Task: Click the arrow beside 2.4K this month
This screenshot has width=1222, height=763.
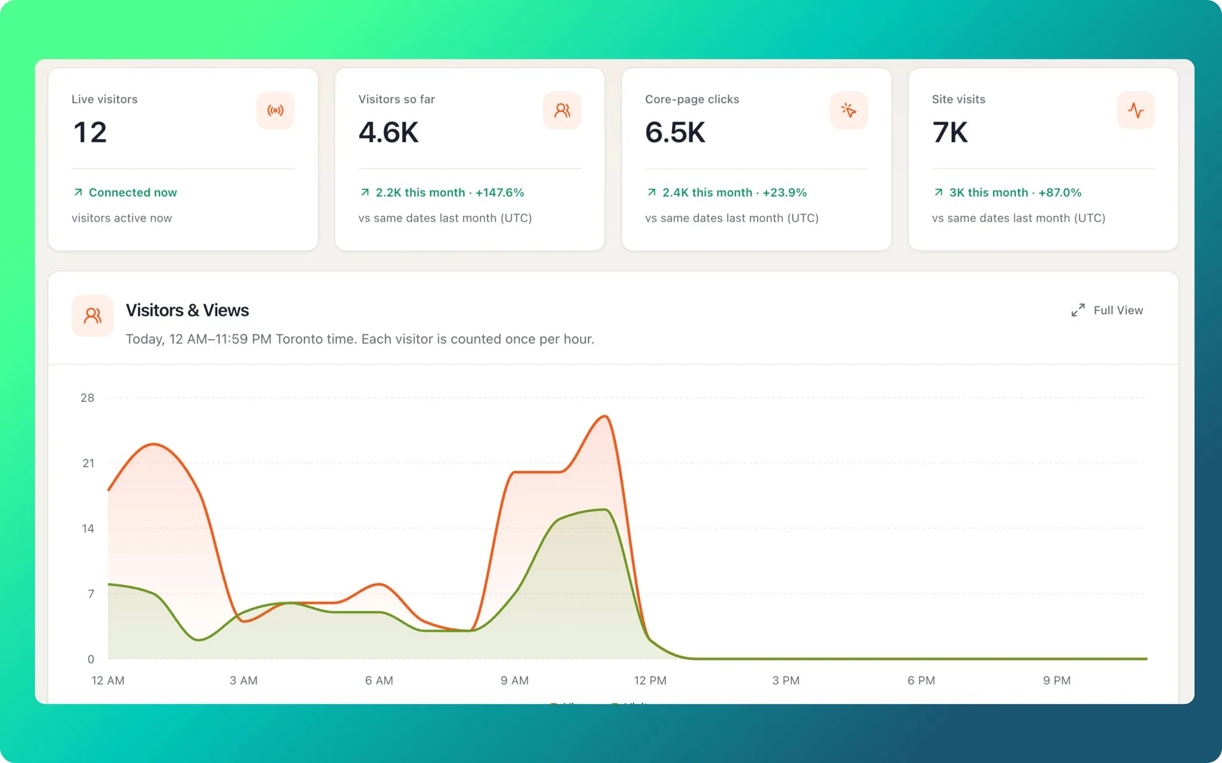Action: pos(652,193)
